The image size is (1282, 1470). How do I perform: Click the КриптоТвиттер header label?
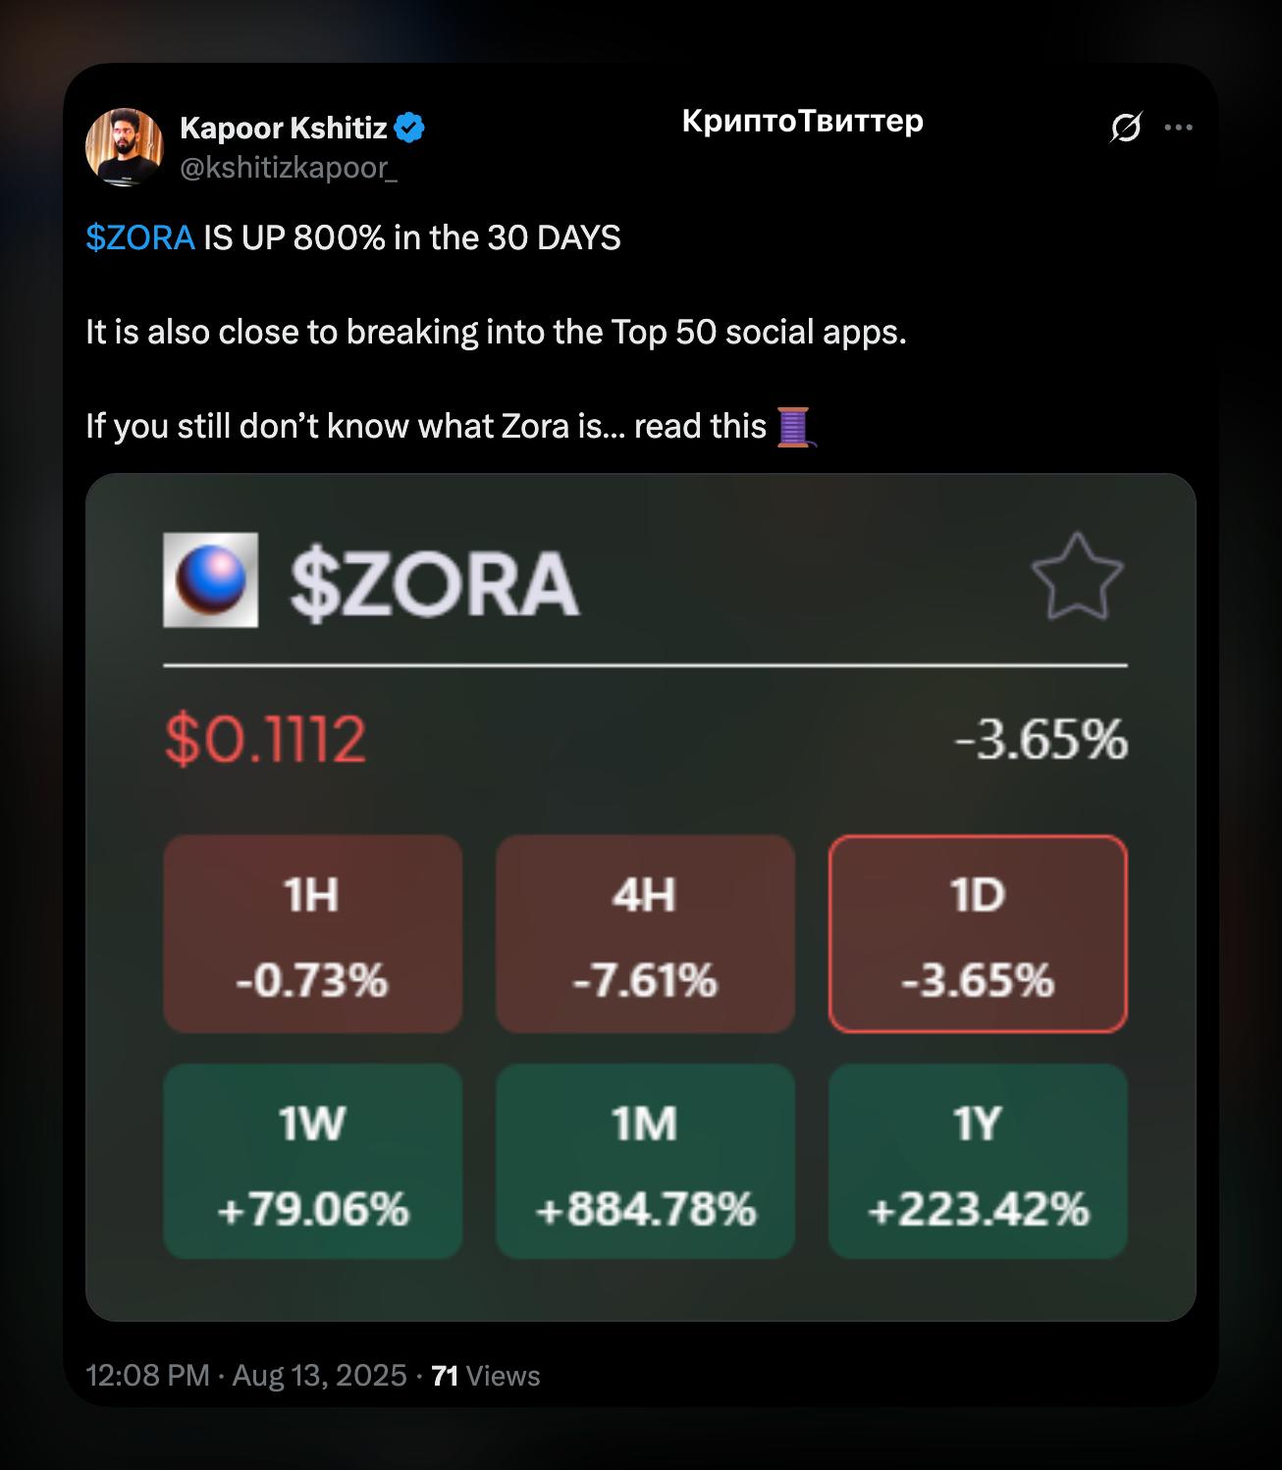click(x=802, y=122)
